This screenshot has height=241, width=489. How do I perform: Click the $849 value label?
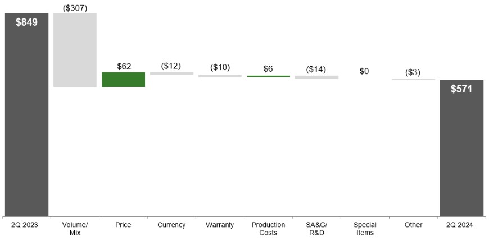click(26, 23)
